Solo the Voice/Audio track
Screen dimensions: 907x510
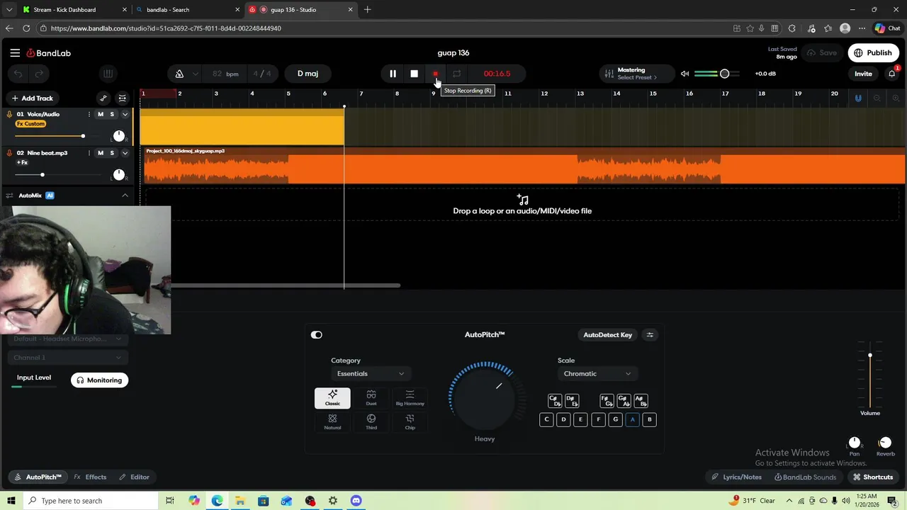tap(112, 114)
